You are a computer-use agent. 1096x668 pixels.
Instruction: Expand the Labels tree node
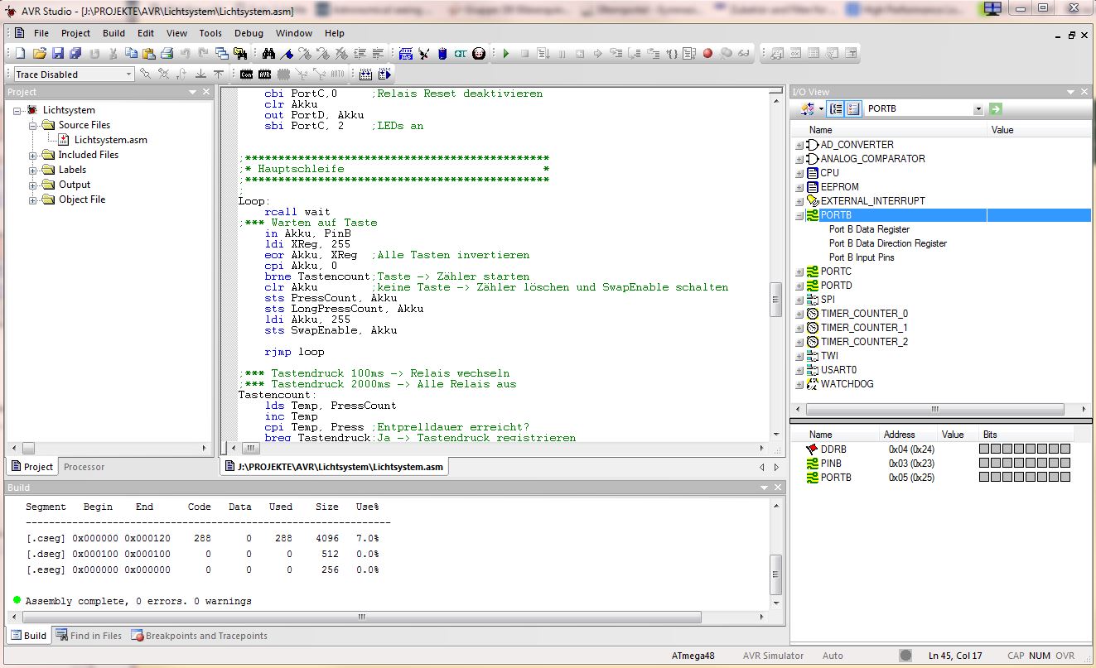pyautogui.click(x=33, y=170)
